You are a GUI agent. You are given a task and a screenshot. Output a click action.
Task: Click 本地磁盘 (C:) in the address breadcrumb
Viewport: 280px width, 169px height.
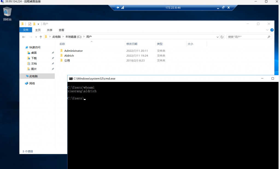pos(73,37)
